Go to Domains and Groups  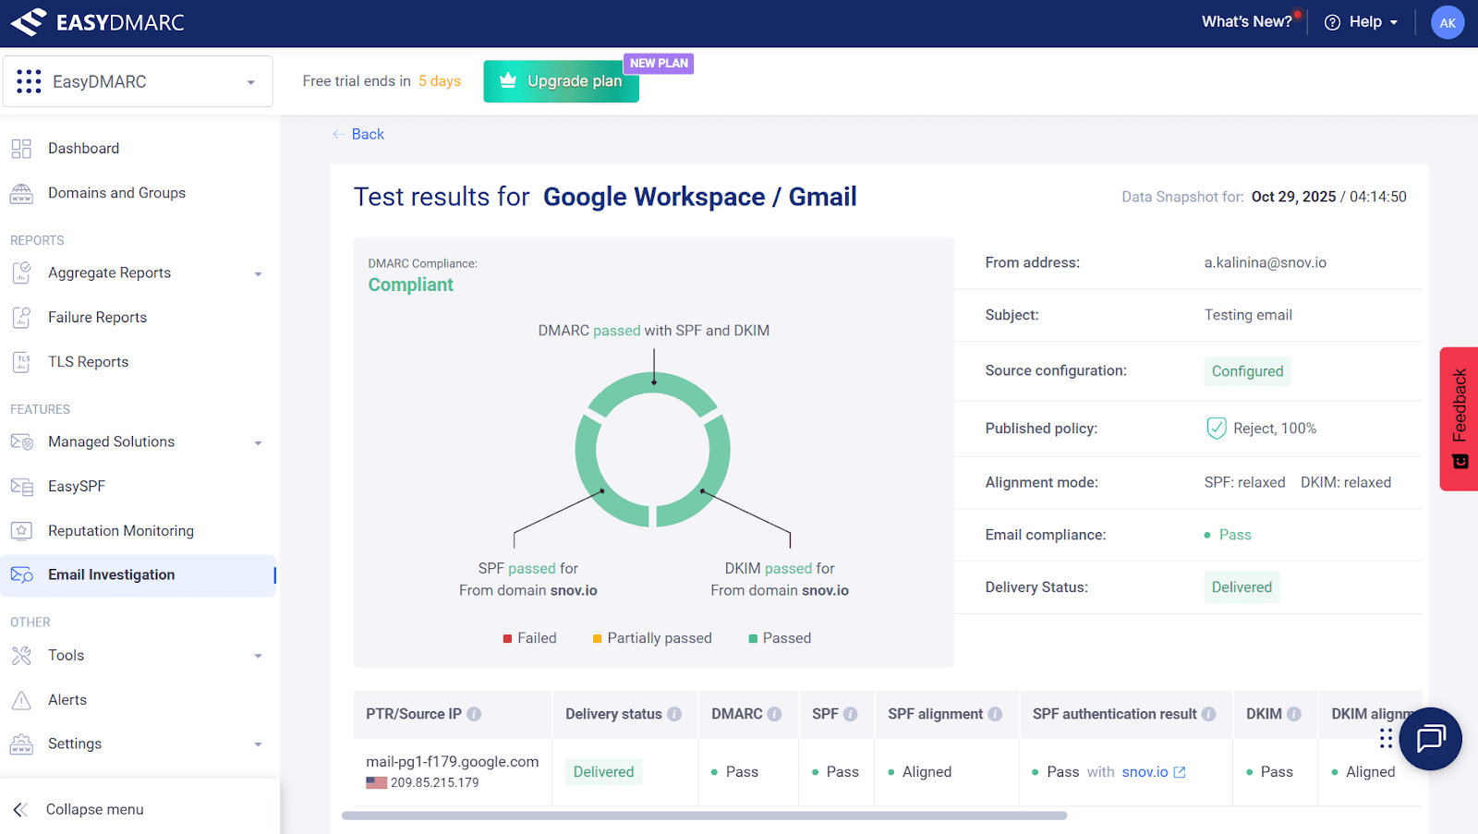(x=116, y=193)
